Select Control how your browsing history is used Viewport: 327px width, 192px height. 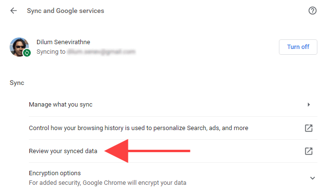tap(138, 128)
